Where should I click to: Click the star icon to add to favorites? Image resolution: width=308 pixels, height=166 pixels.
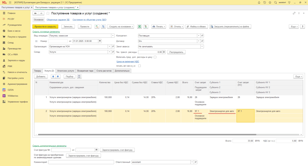pyautogui.click(x=48, y=13)
